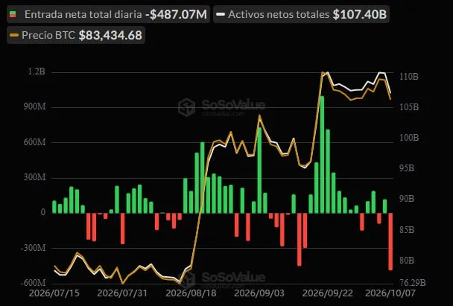
Task: Click the 90B right axis label
Action: click(x=407, y=199)
